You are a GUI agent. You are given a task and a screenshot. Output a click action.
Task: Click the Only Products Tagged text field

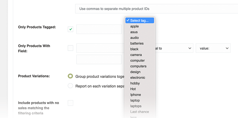coord(99,29)
